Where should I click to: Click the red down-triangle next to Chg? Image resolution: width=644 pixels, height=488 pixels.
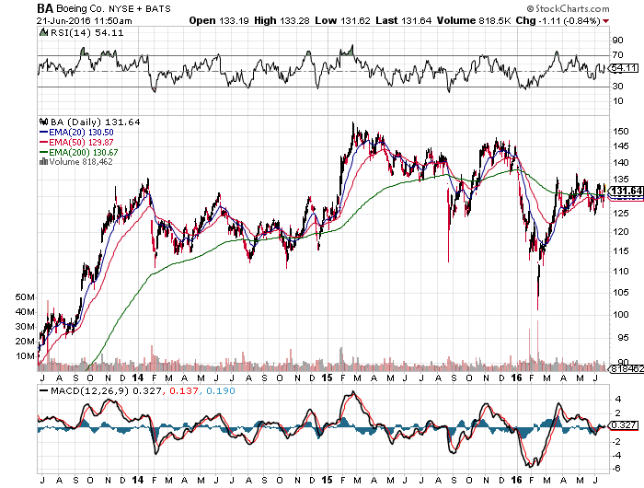(x=605, y=21)
